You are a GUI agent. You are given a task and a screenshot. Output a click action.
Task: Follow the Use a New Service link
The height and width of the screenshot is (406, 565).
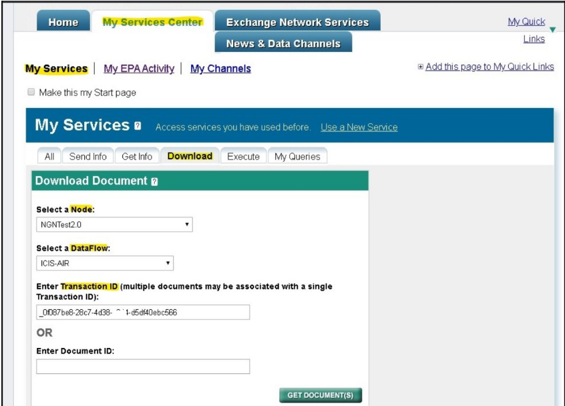click(x=359, y=127)
